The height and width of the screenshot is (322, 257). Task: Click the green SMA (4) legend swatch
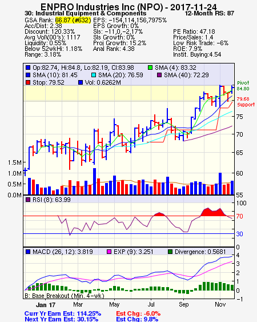tap(150, 67)
